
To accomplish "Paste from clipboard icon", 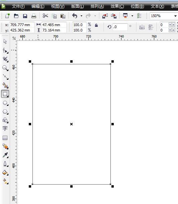I will 63,16.
